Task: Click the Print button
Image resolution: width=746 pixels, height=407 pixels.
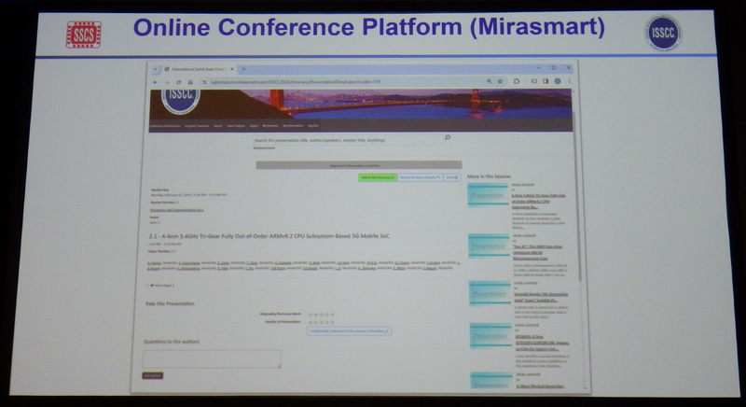Action: point(452,177)
